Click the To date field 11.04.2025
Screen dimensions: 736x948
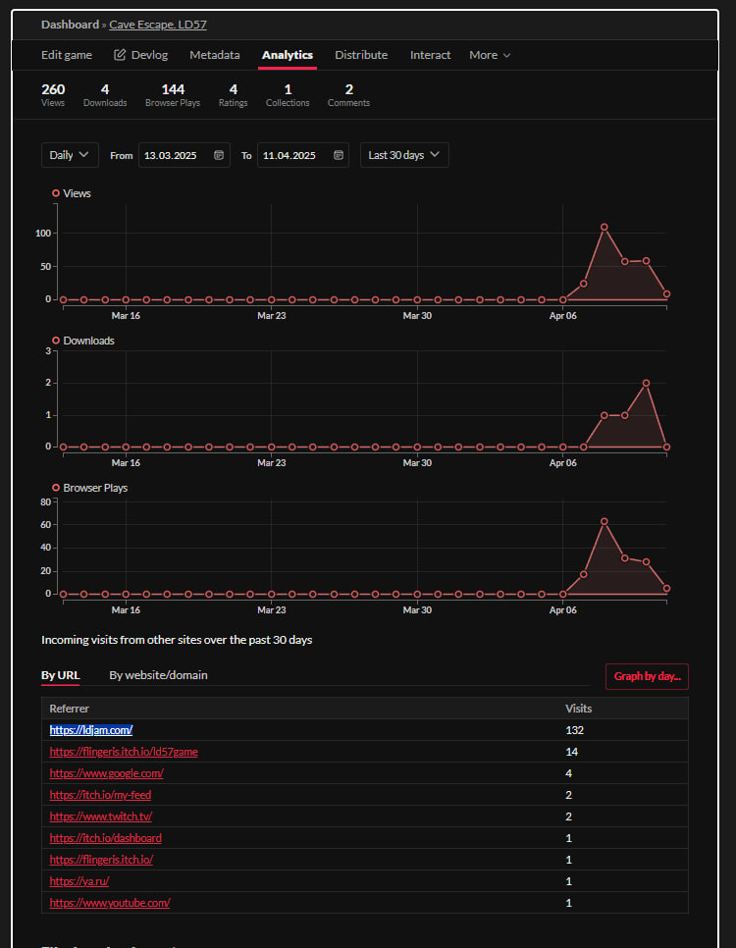(x=302, y=155)
